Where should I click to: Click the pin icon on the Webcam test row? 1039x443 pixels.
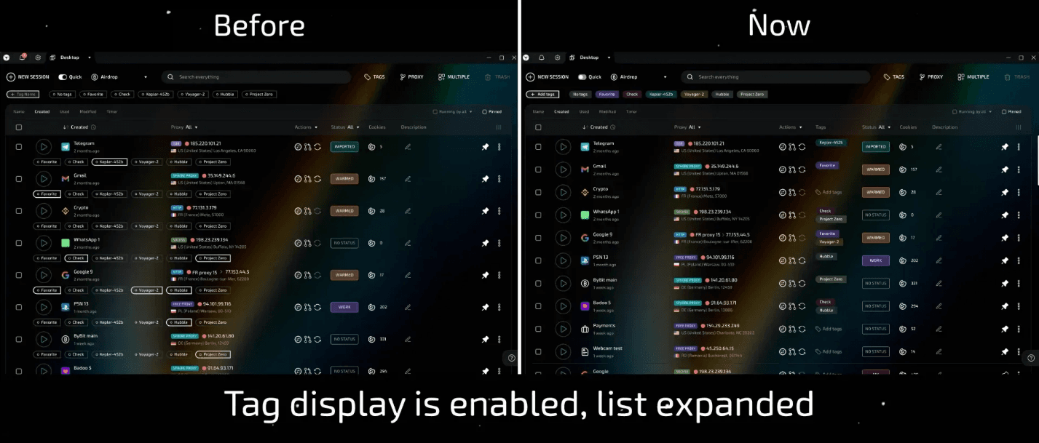point(1005,351)
